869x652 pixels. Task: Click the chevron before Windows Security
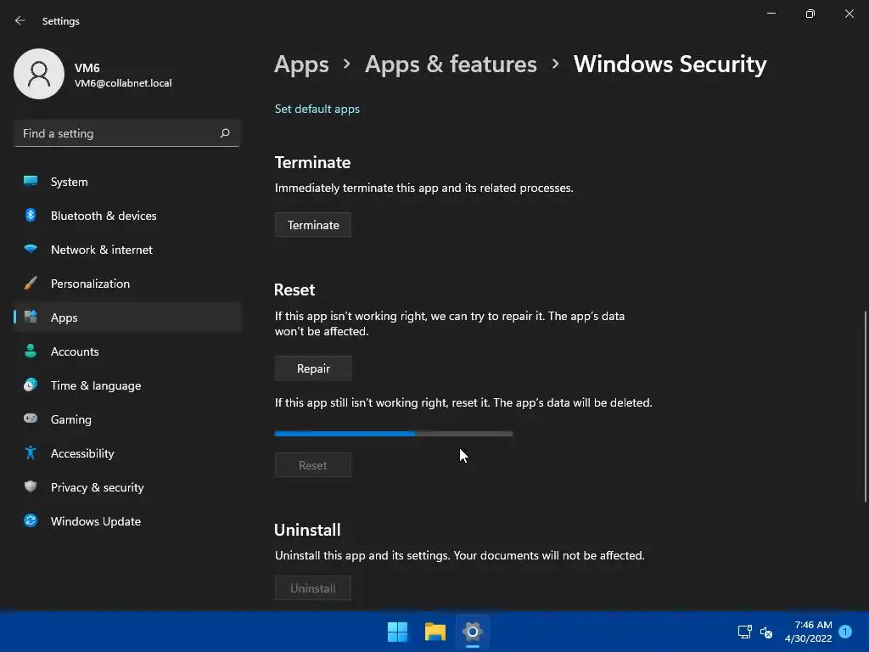point(555,65)
